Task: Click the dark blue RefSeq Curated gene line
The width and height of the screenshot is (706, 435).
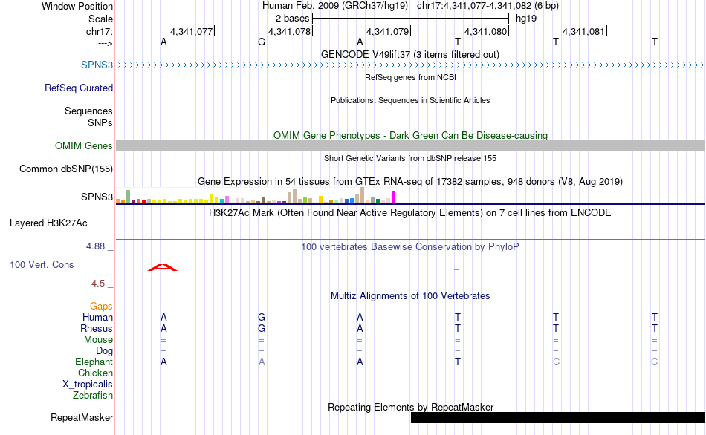Action: tap(411, 88)
